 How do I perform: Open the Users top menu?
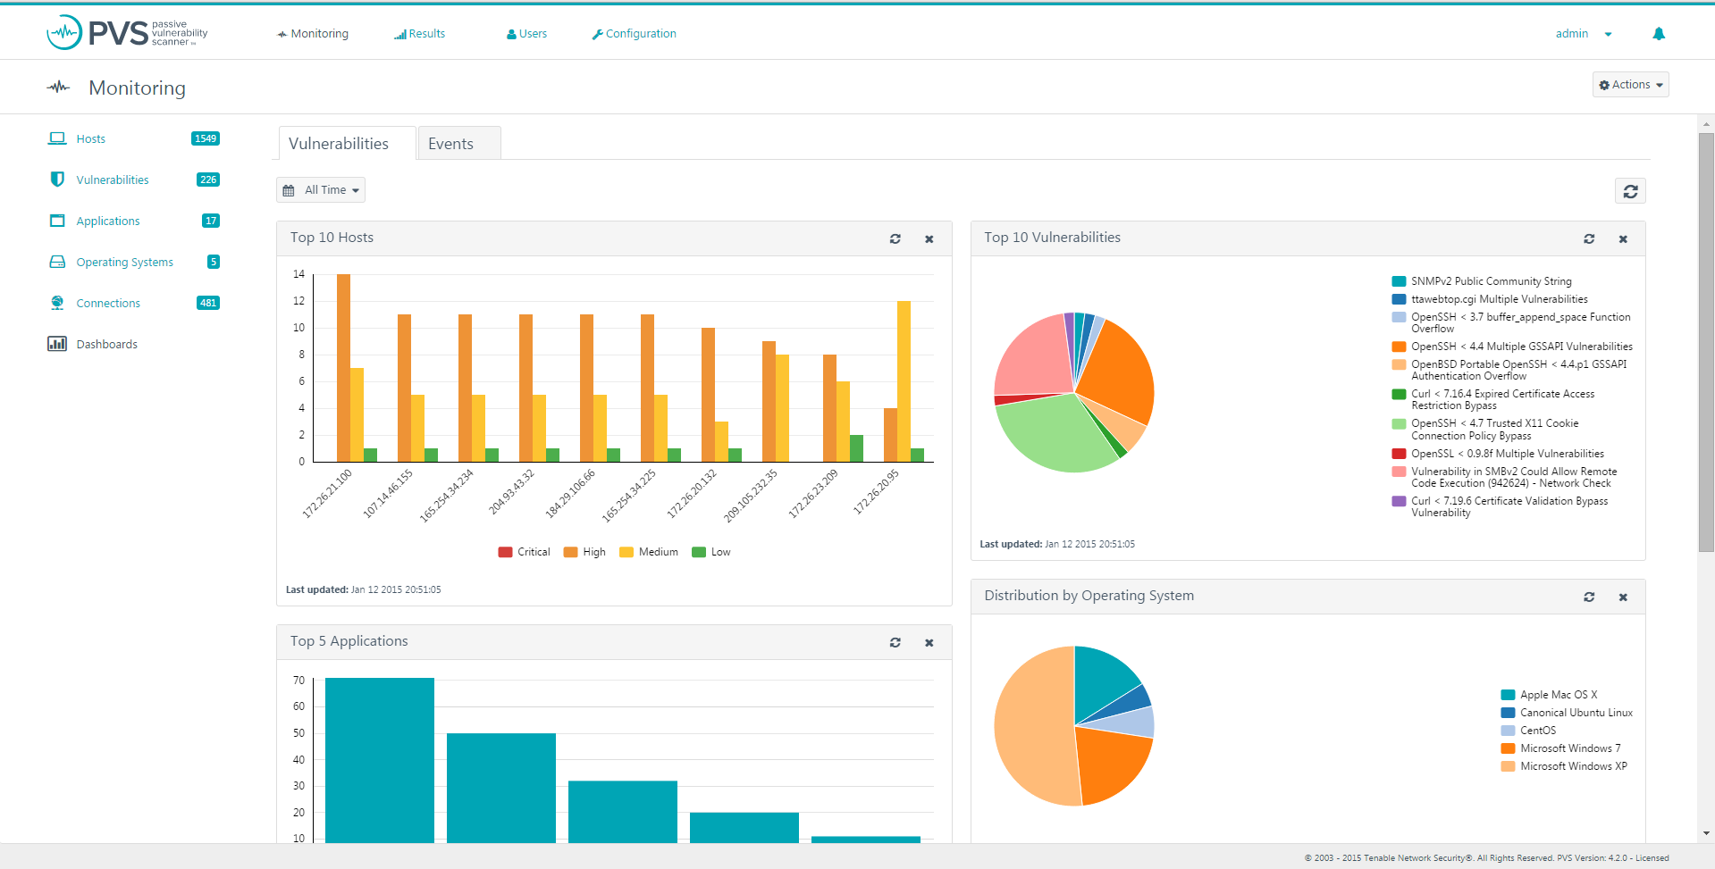point(526,34)
